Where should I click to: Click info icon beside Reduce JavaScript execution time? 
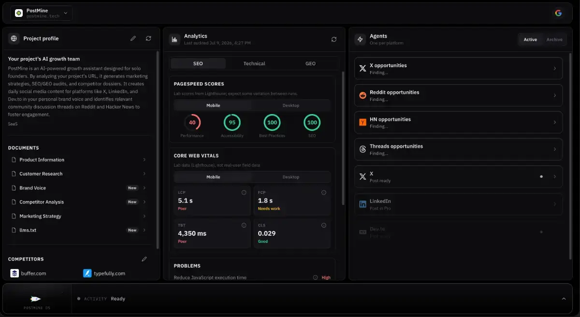point(315,278)
